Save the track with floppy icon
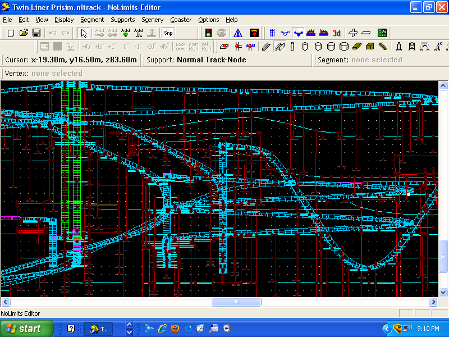The width and height of the screenshot is (449, 337). pos(36,33)
